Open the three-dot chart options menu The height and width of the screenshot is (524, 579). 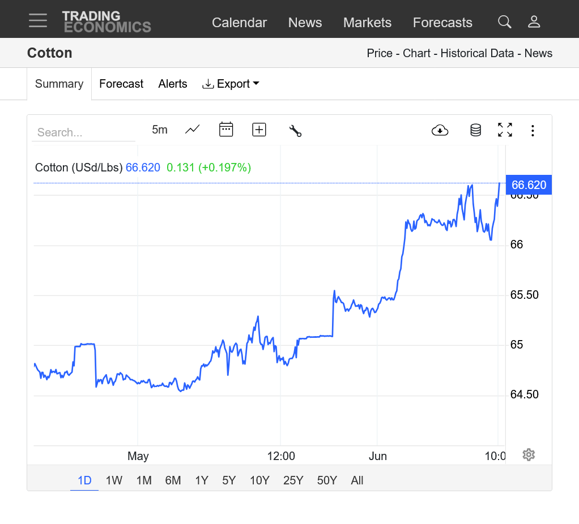[533, 131]
